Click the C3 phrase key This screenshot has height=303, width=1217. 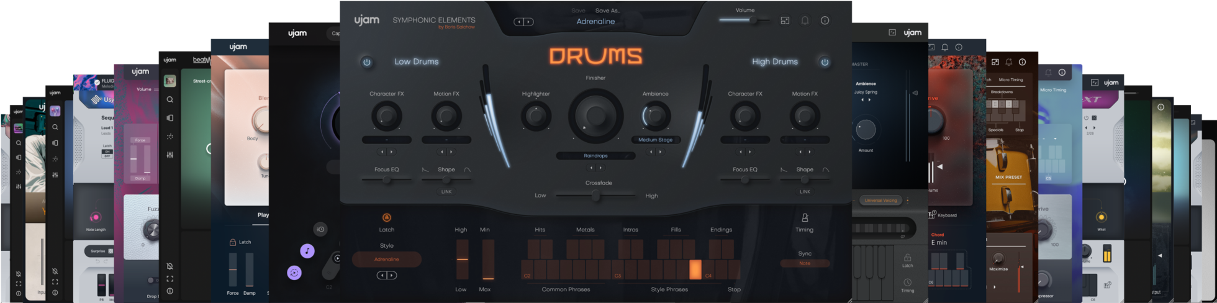(618, 269)
